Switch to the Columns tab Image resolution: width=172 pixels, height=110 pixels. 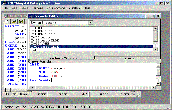[x=128, y=58]
